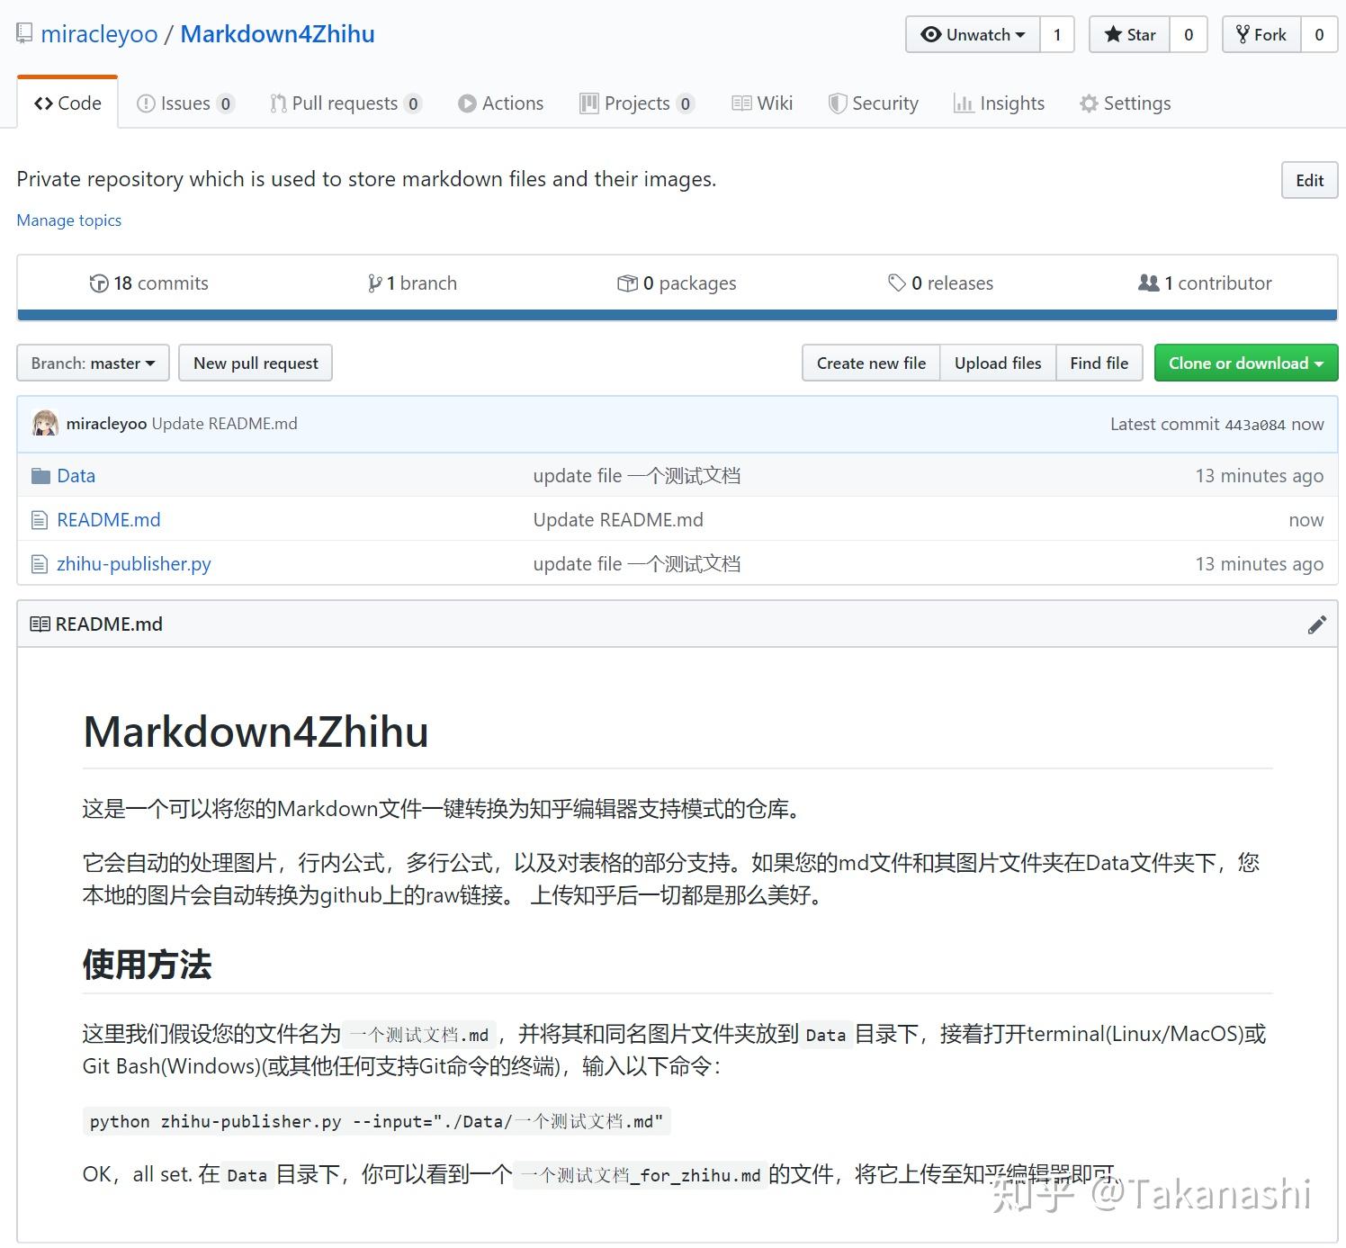View the 18 commits history
This screenshot has width=1346, height=1248.
coord(148,283)
